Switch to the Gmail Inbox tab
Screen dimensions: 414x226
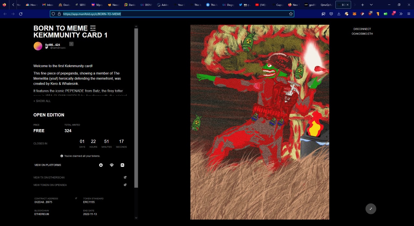click(x=47, y=5)
